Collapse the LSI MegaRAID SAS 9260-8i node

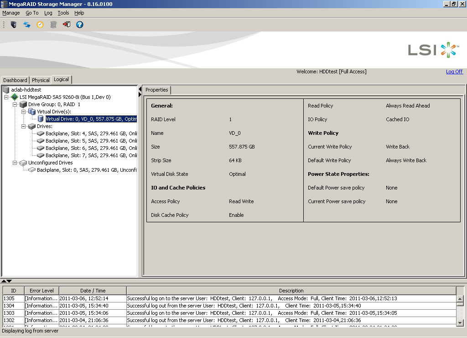click(x=6, y=97)
